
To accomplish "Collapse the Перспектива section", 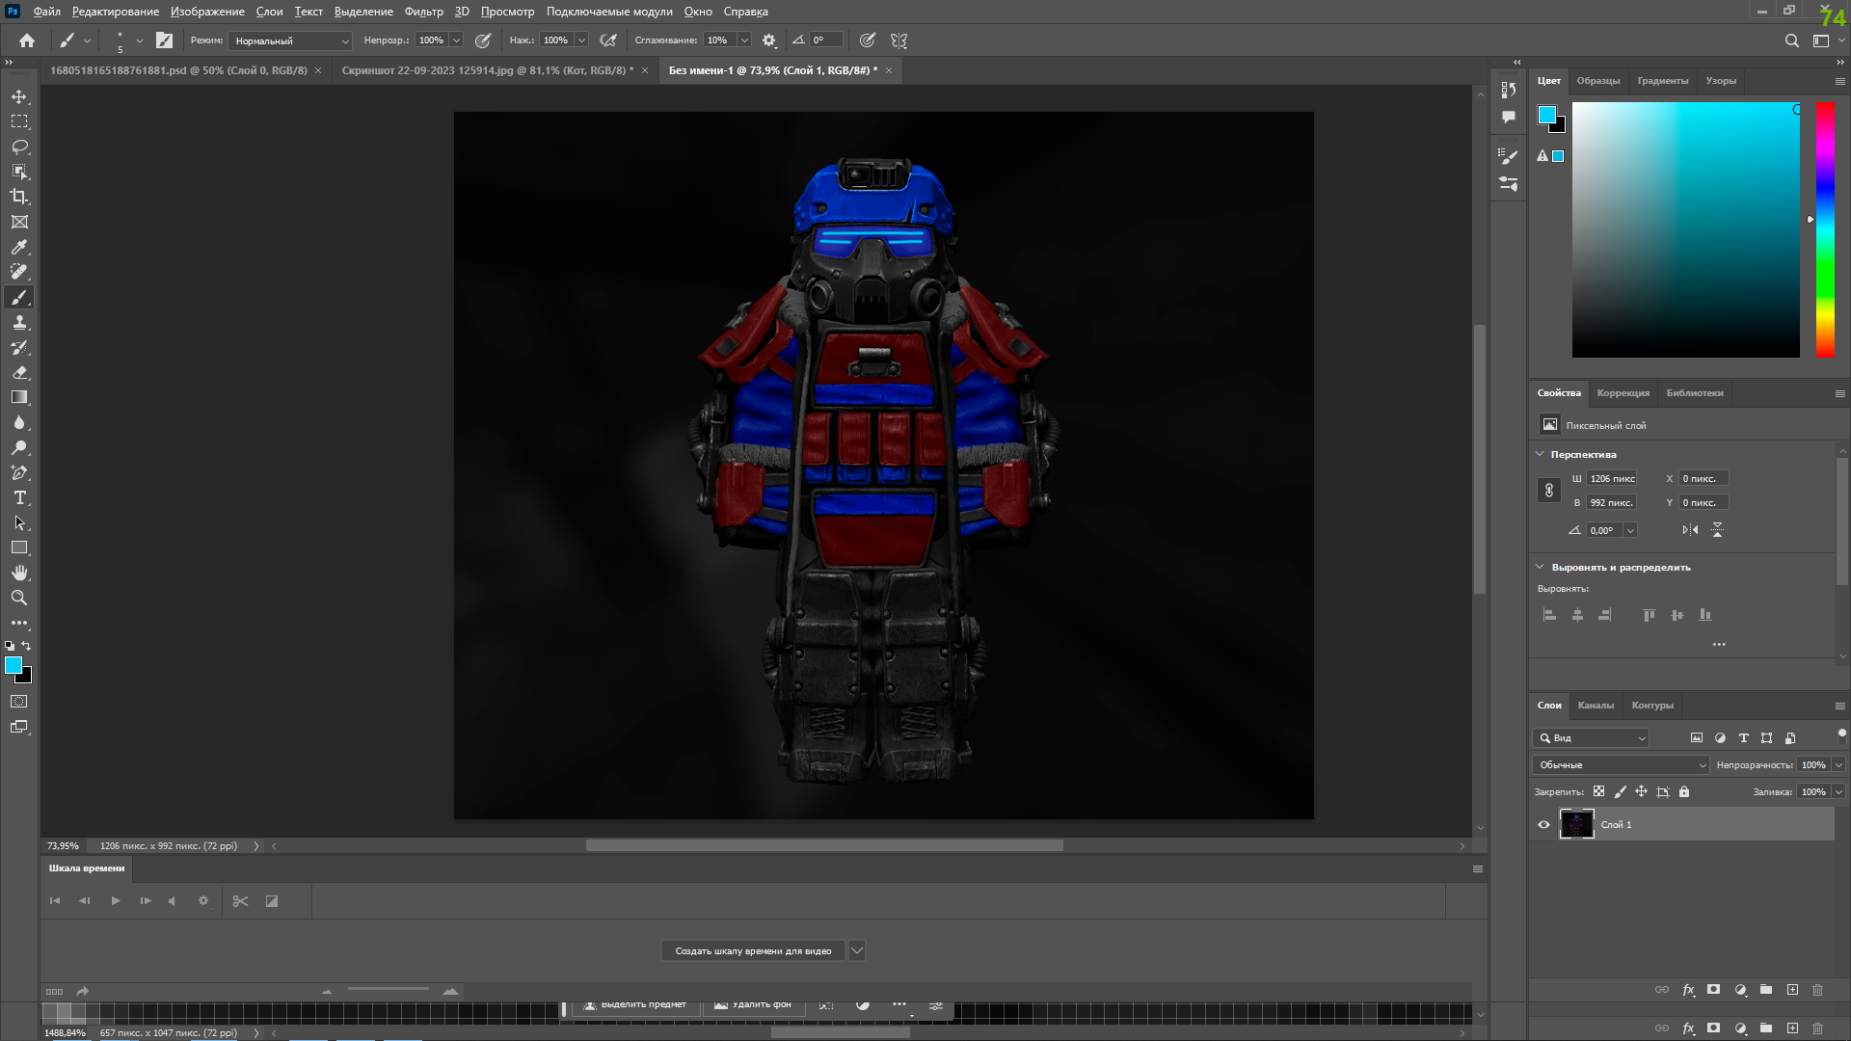I will (1540, 454).
